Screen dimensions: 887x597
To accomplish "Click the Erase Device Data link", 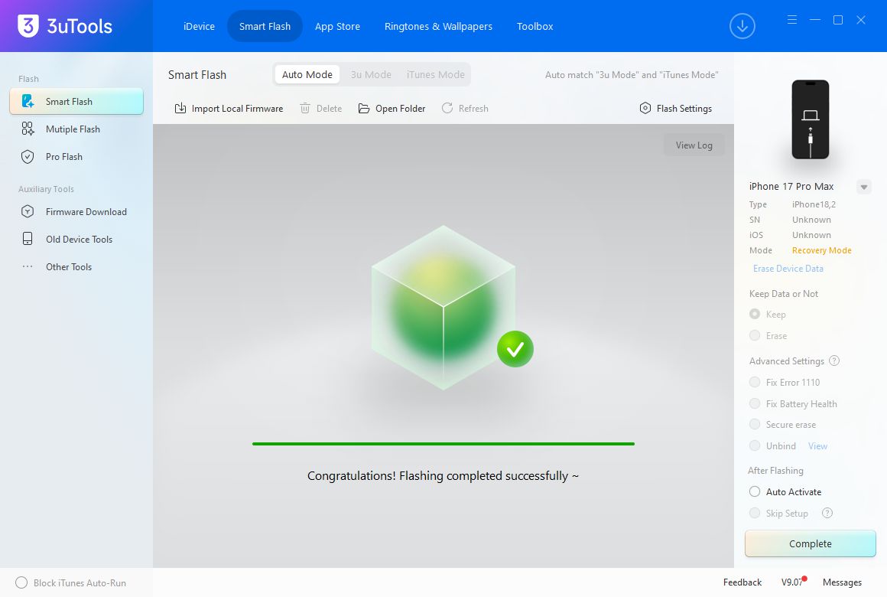I will click(x=788, y=269).
